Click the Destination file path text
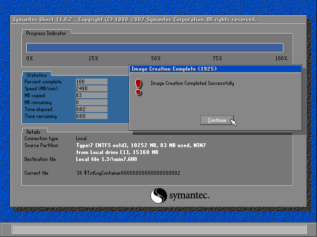 click(106, 159)
